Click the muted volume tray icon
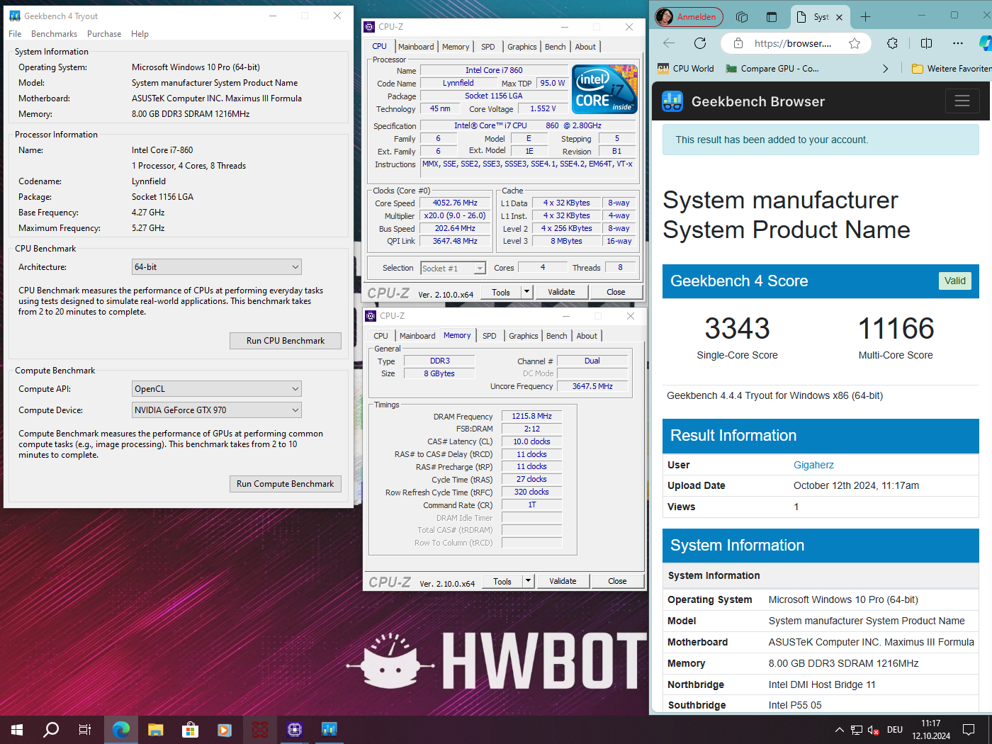This screenshot has width=992, height=744. coord(874,730)
